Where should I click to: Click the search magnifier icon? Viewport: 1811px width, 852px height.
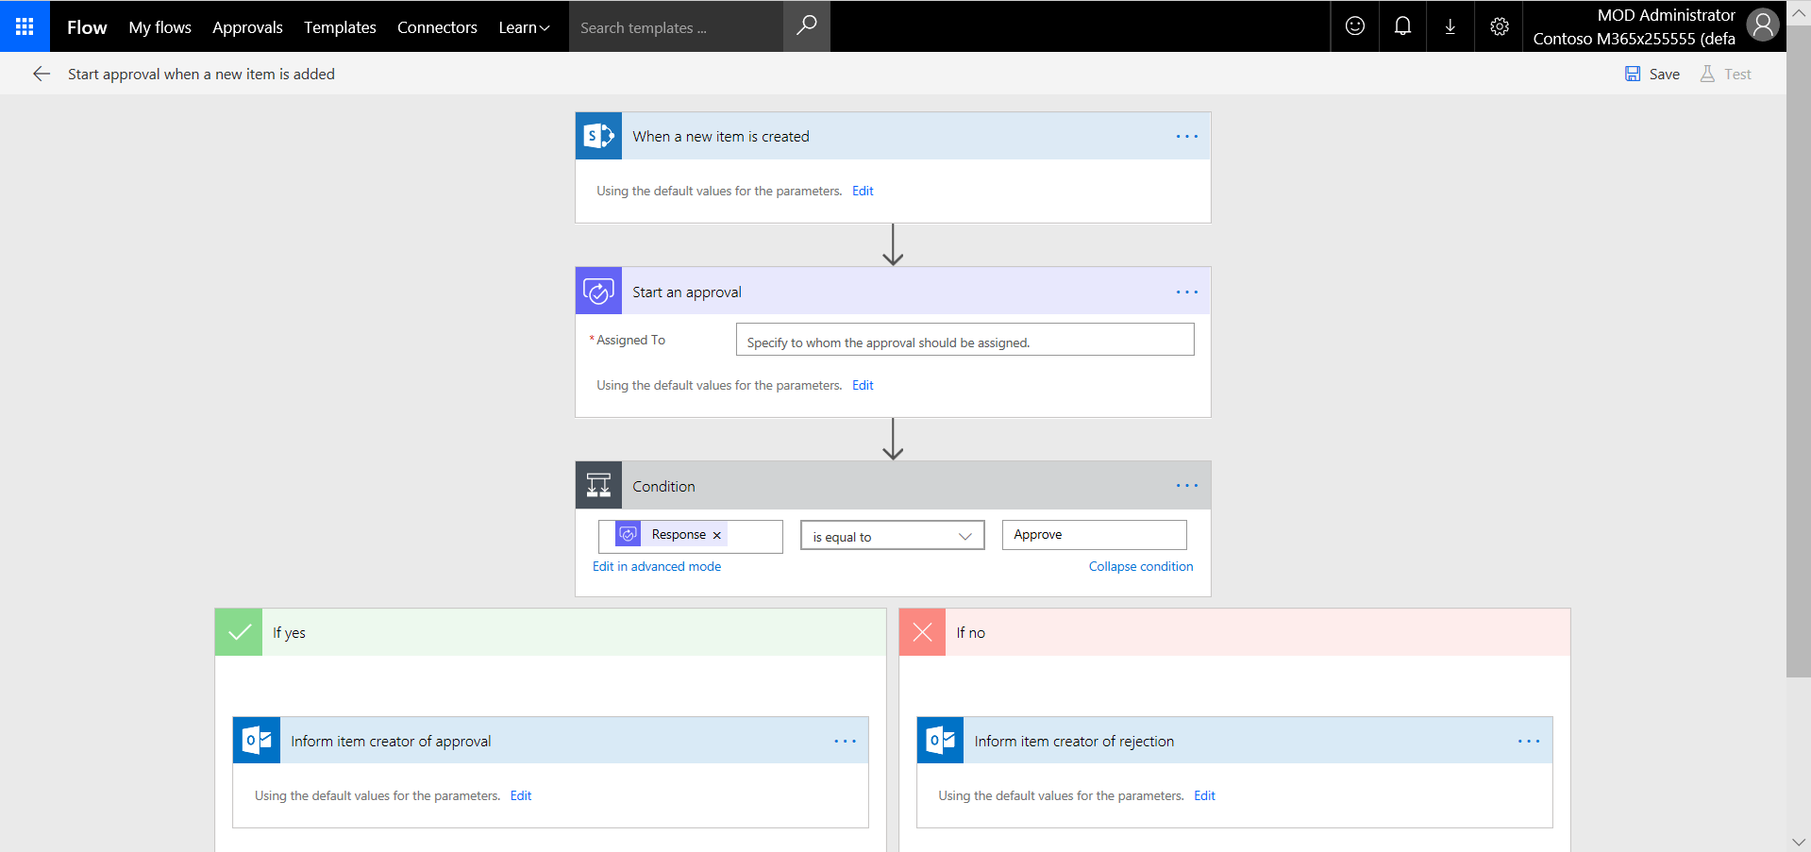(807, 26)
